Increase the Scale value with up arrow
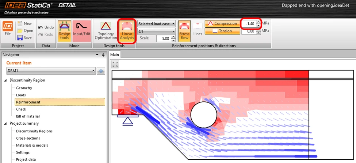This screenshot has width=356, height=163. [173, 37]
